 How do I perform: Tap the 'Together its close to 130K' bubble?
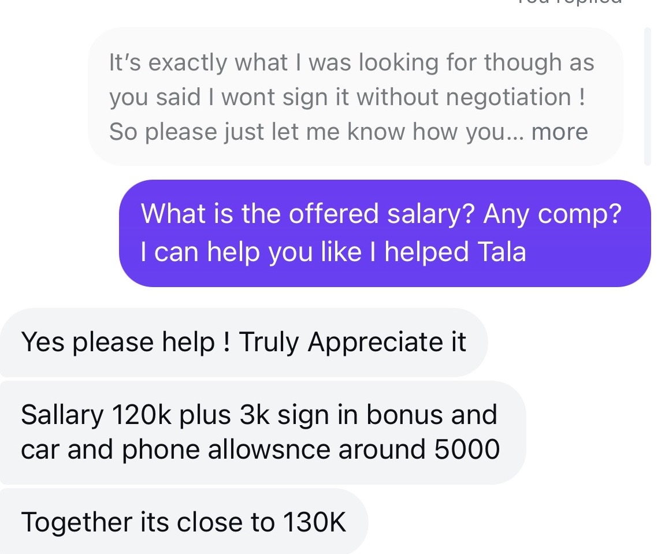184,521
